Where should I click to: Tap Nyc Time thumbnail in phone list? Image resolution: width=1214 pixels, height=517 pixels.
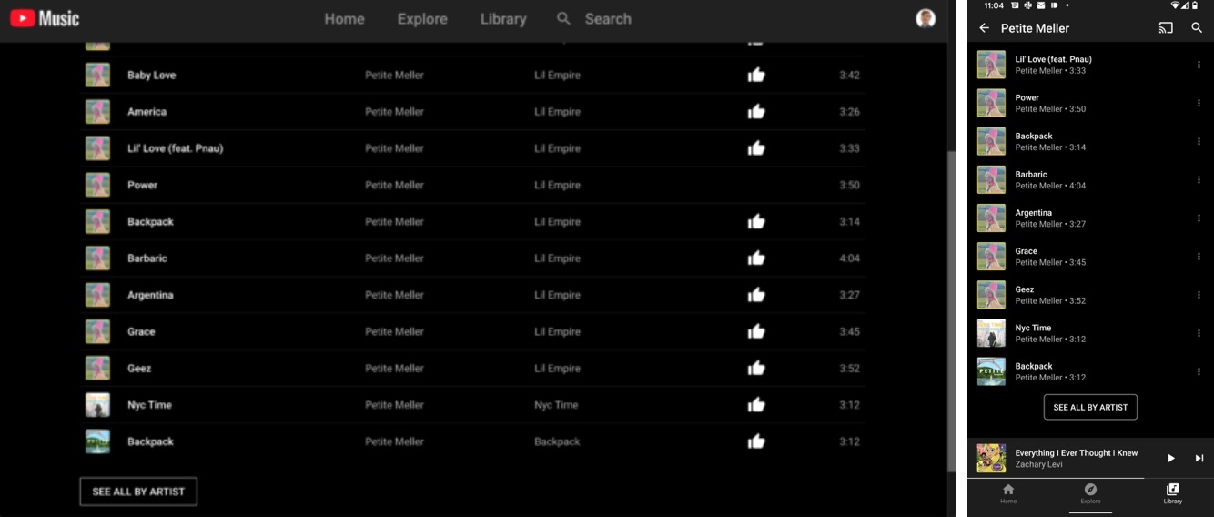991,332
